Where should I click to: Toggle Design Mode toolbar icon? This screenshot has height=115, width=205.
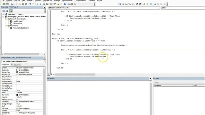pos(47,4)
